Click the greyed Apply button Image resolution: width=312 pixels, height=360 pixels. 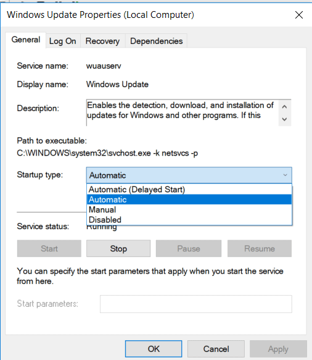[278, 349]
